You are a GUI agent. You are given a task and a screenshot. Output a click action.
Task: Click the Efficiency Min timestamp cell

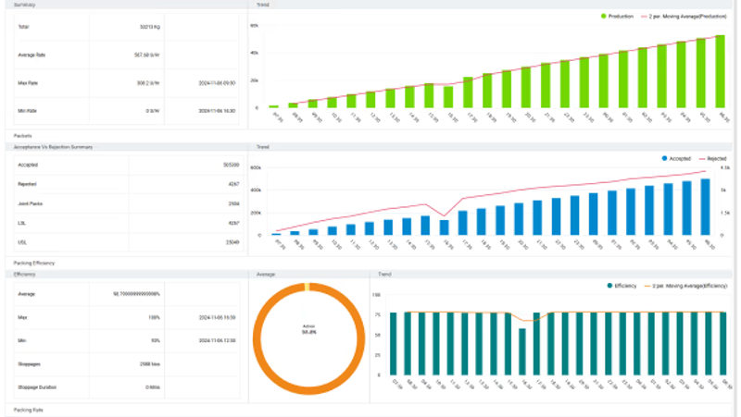point(217,340)
